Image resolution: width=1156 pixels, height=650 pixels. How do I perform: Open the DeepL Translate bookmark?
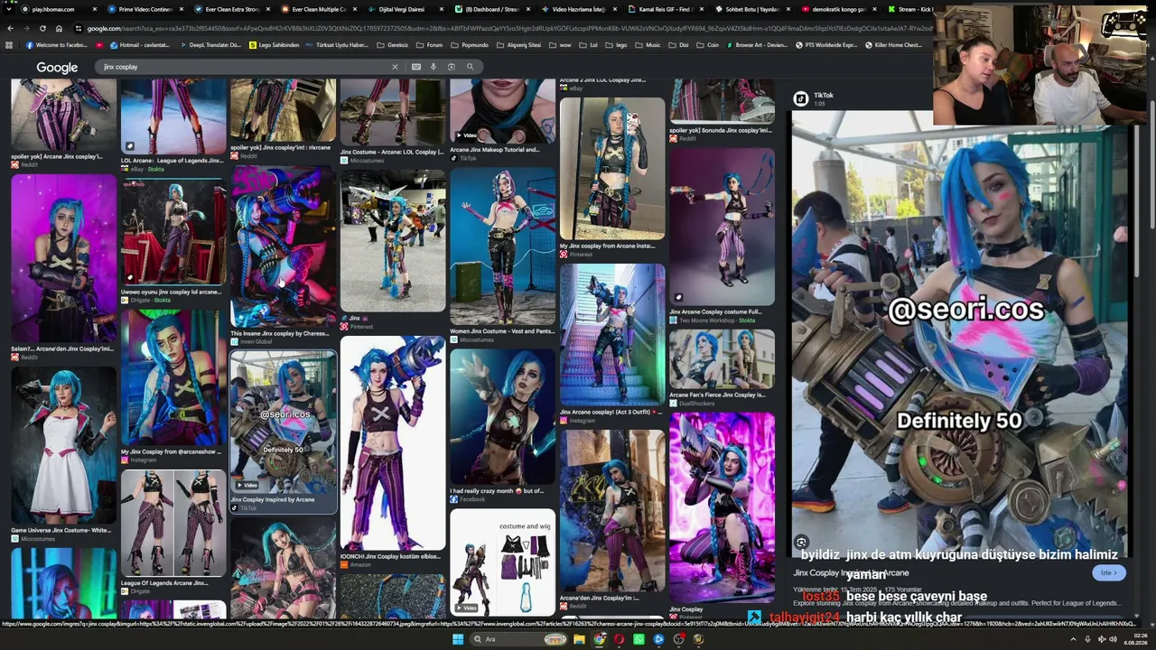pyautogui.click(x=211, y=44)
